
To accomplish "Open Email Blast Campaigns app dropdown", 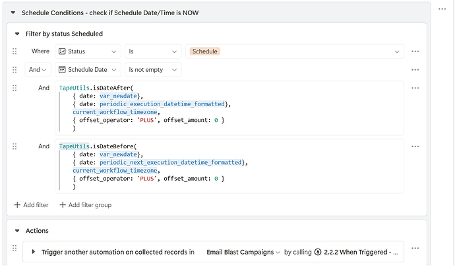I will click(x=243, y=252).
